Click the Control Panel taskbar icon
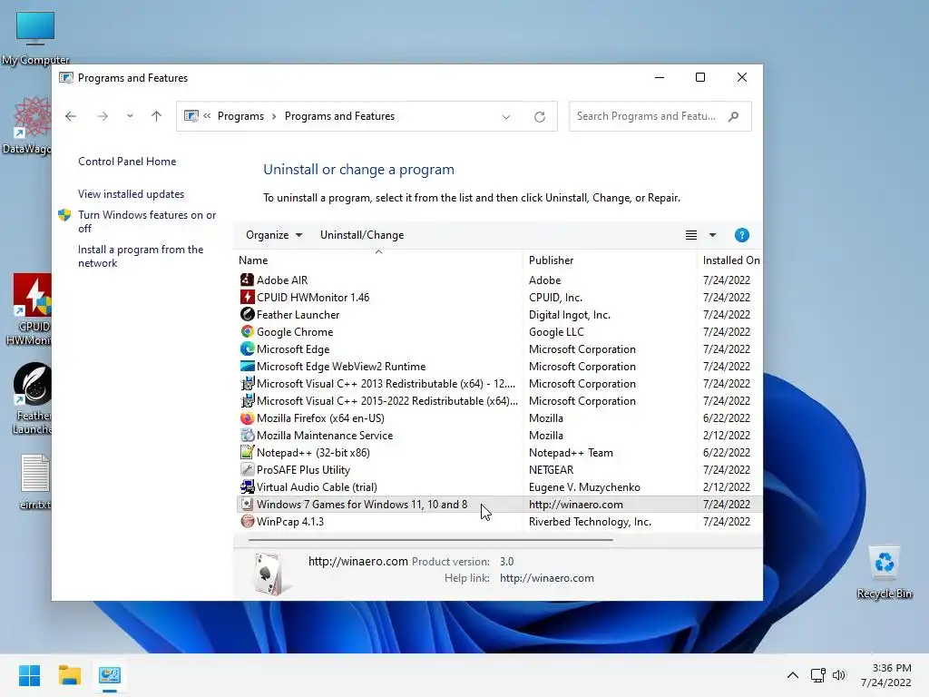The width and height of the screenshot is (929, 697). pyautogui.click(x=110, y=675)
